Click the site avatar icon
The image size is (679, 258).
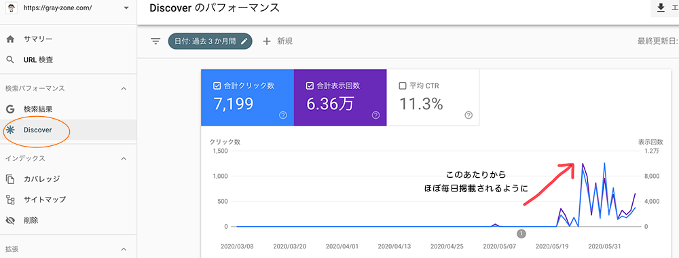point(12,8)
